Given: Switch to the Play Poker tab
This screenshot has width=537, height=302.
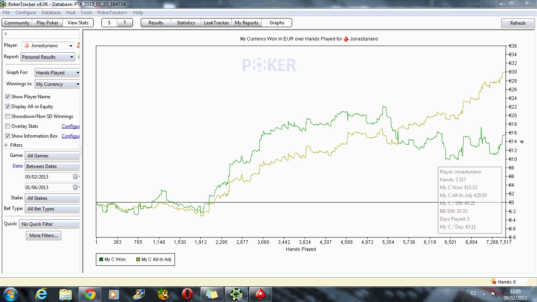Looking at the screenshot, I should click(47, 23).
